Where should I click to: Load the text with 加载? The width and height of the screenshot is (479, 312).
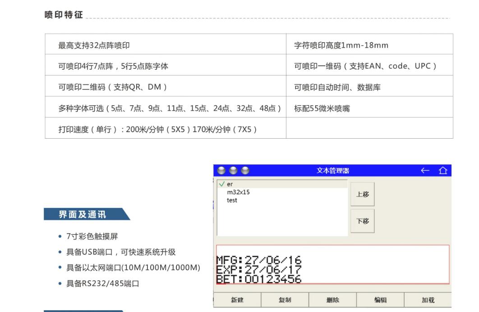(428, 300)
